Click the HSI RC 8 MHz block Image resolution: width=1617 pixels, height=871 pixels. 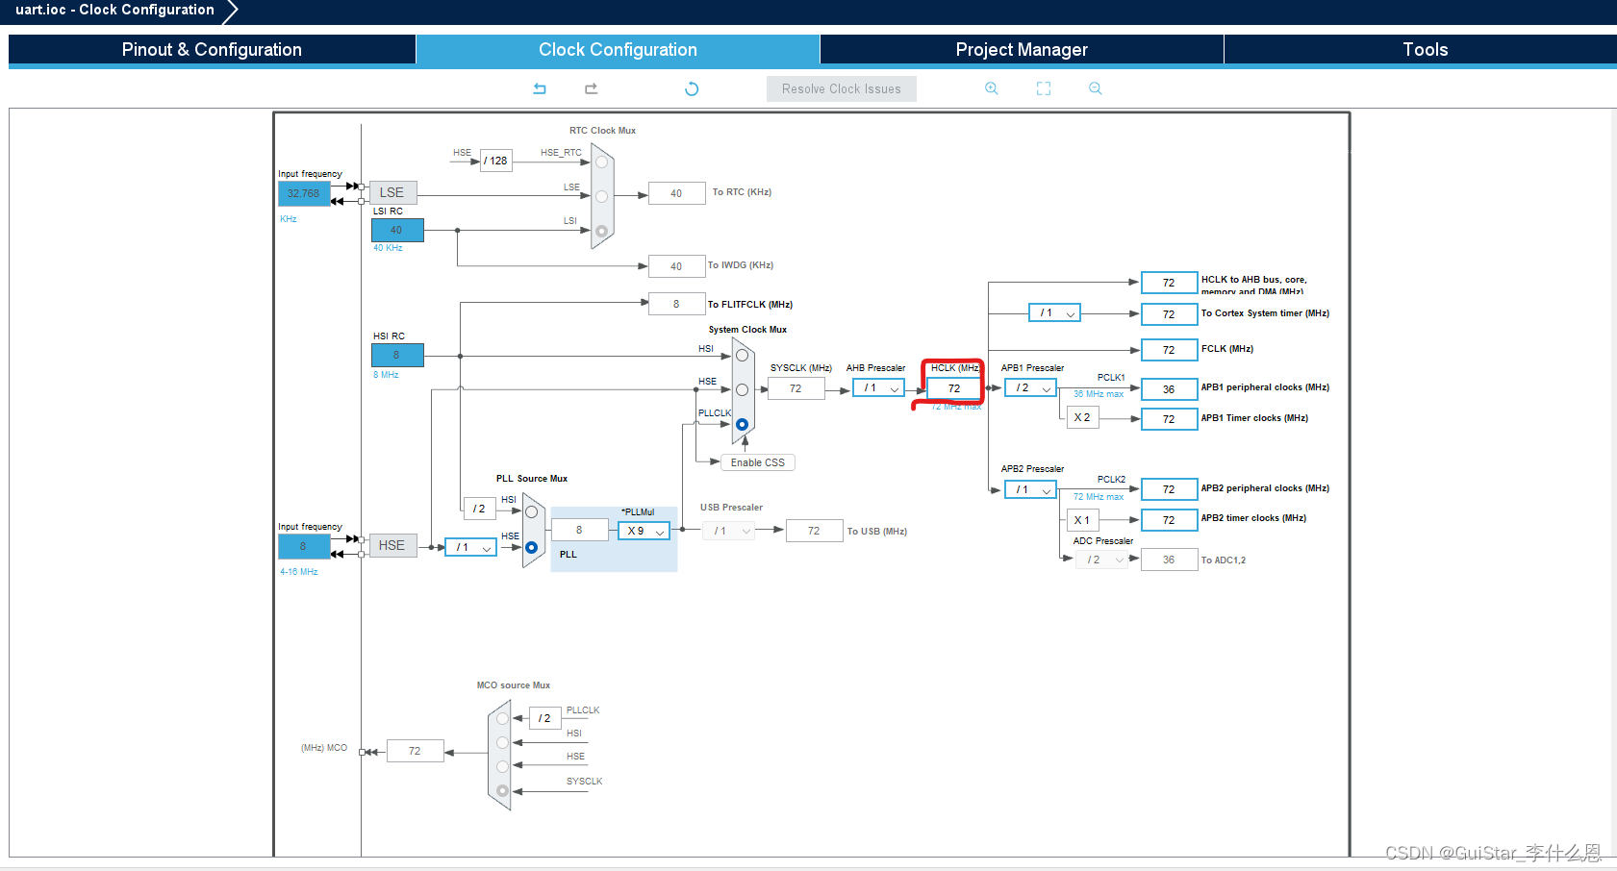point(397,355)
